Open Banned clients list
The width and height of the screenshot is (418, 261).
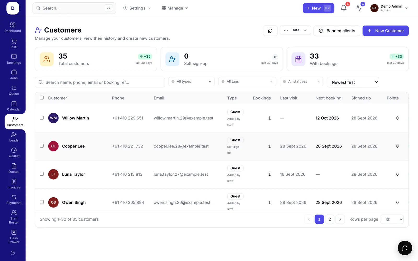pyautogui.click(x=337, y=31)
